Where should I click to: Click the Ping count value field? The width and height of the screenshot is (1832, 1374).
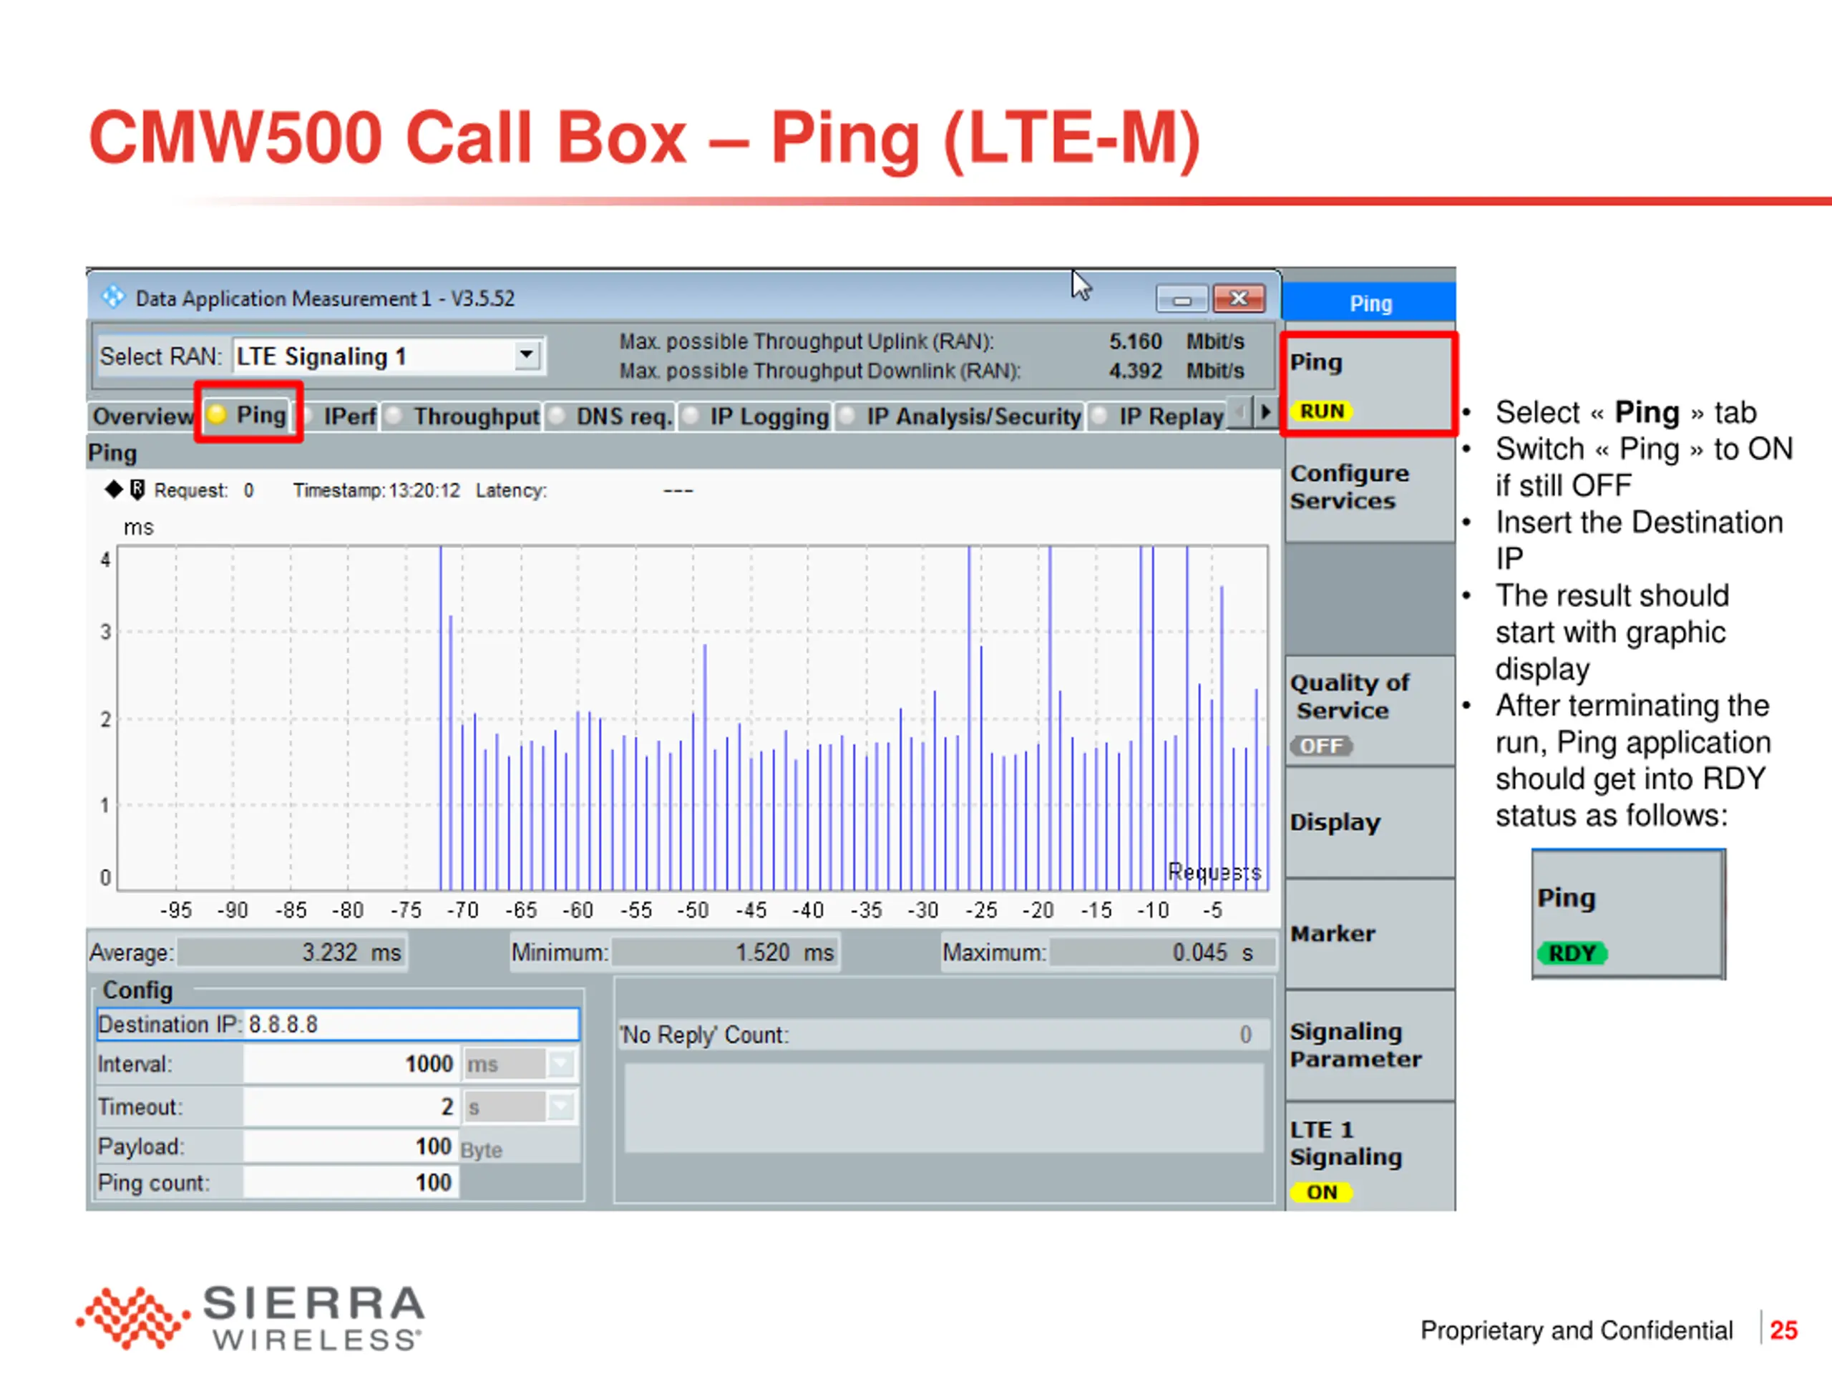click(351, 1182)
